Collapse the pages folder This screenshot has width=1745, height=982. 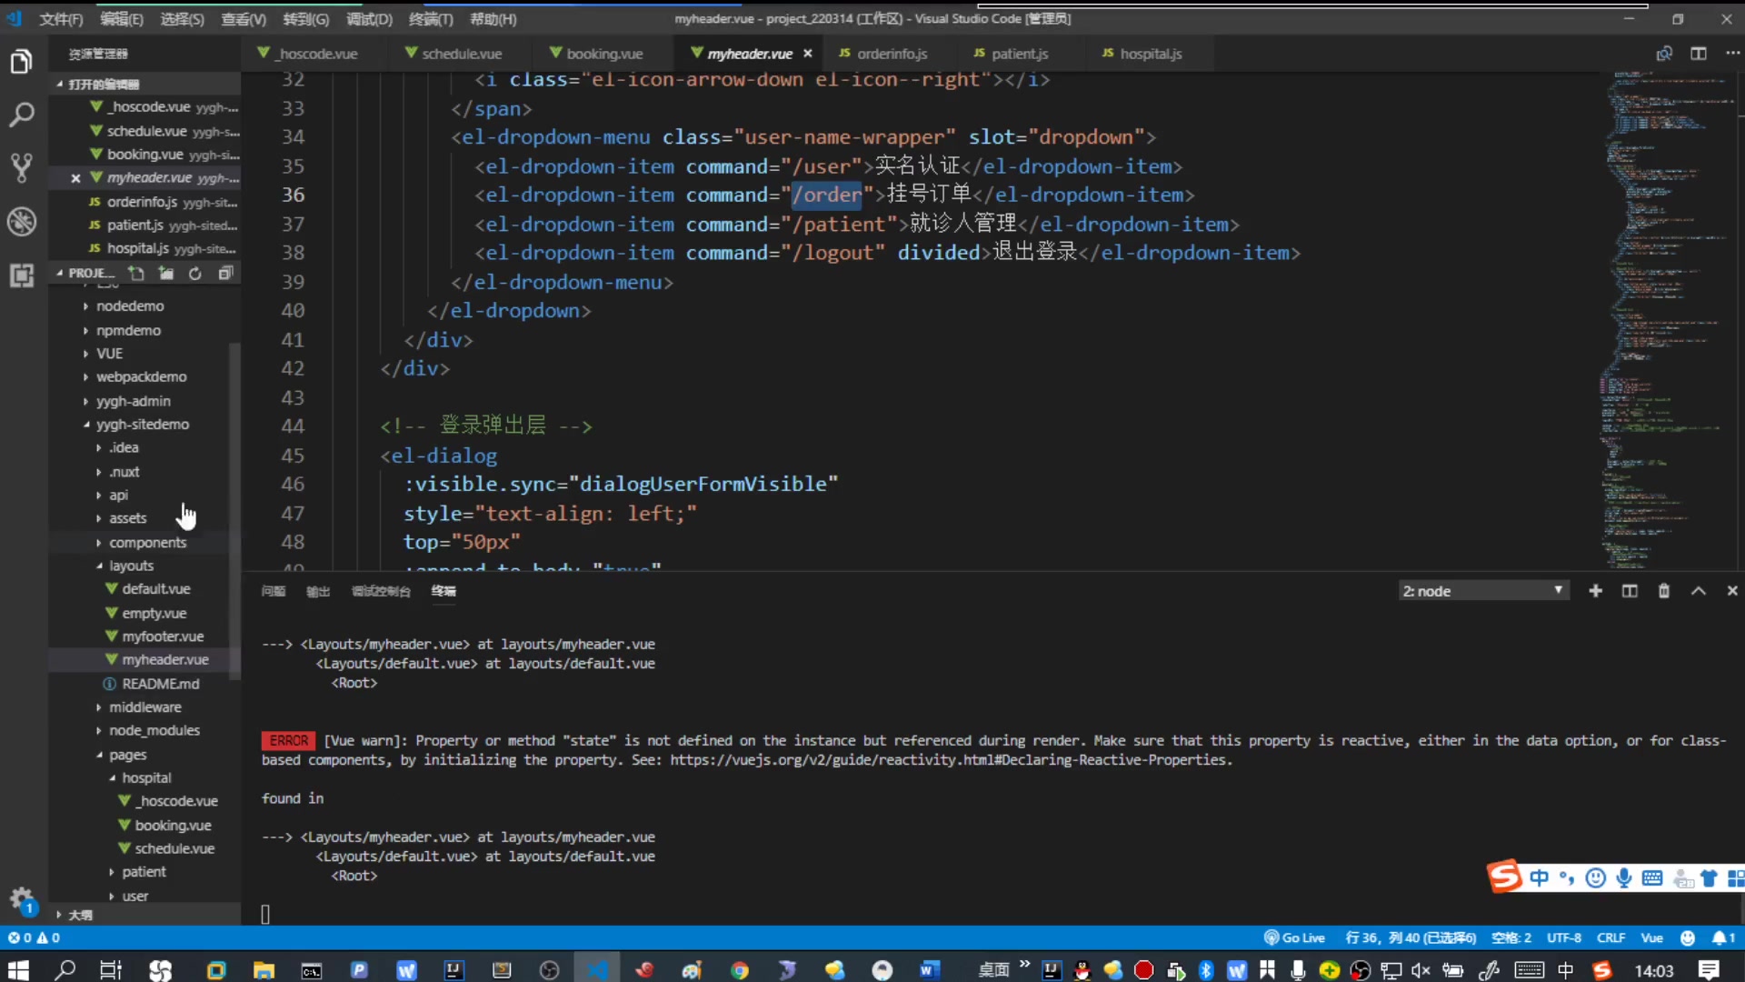point(127,755)
